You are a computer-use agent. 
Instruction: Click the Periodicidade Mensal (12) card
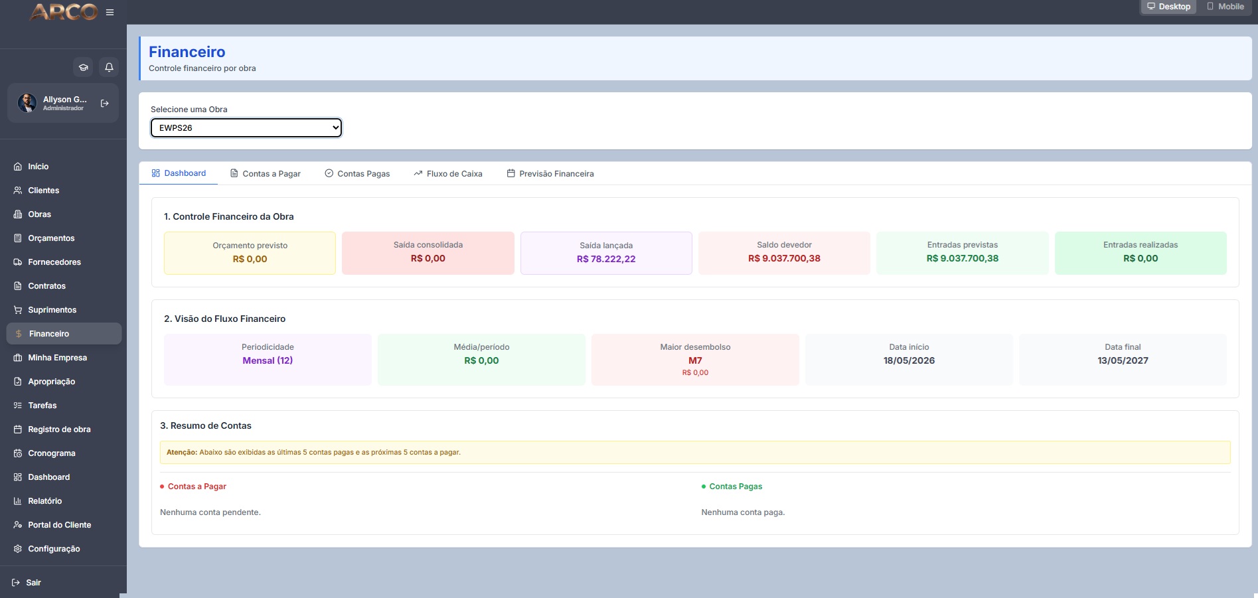[x=268, y=359]
